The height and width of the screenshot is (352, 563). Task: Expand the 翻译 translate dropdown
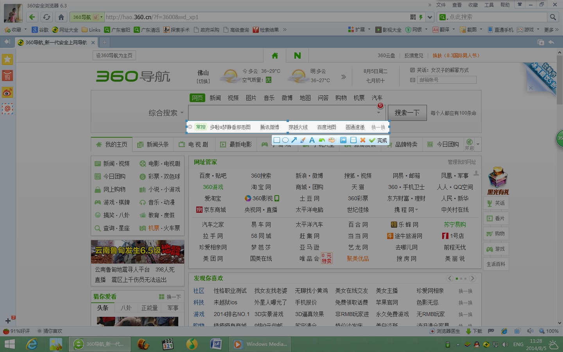pyautogui.click(x=453, y=29)
